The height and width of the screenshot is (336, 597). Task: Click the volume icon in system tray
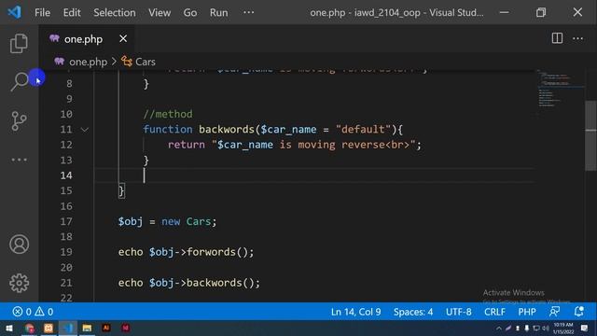tap(546, 328)
